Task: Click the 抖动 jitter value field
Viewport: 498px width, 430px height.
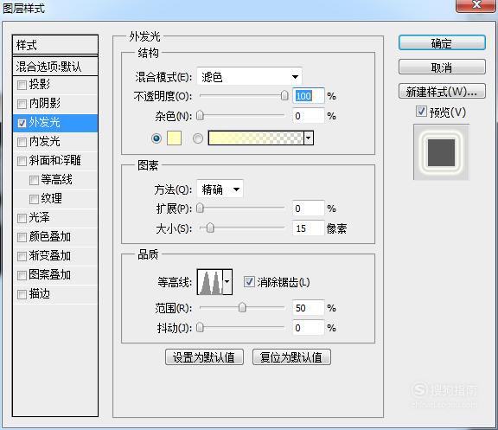Action: [x=309, y=328]
